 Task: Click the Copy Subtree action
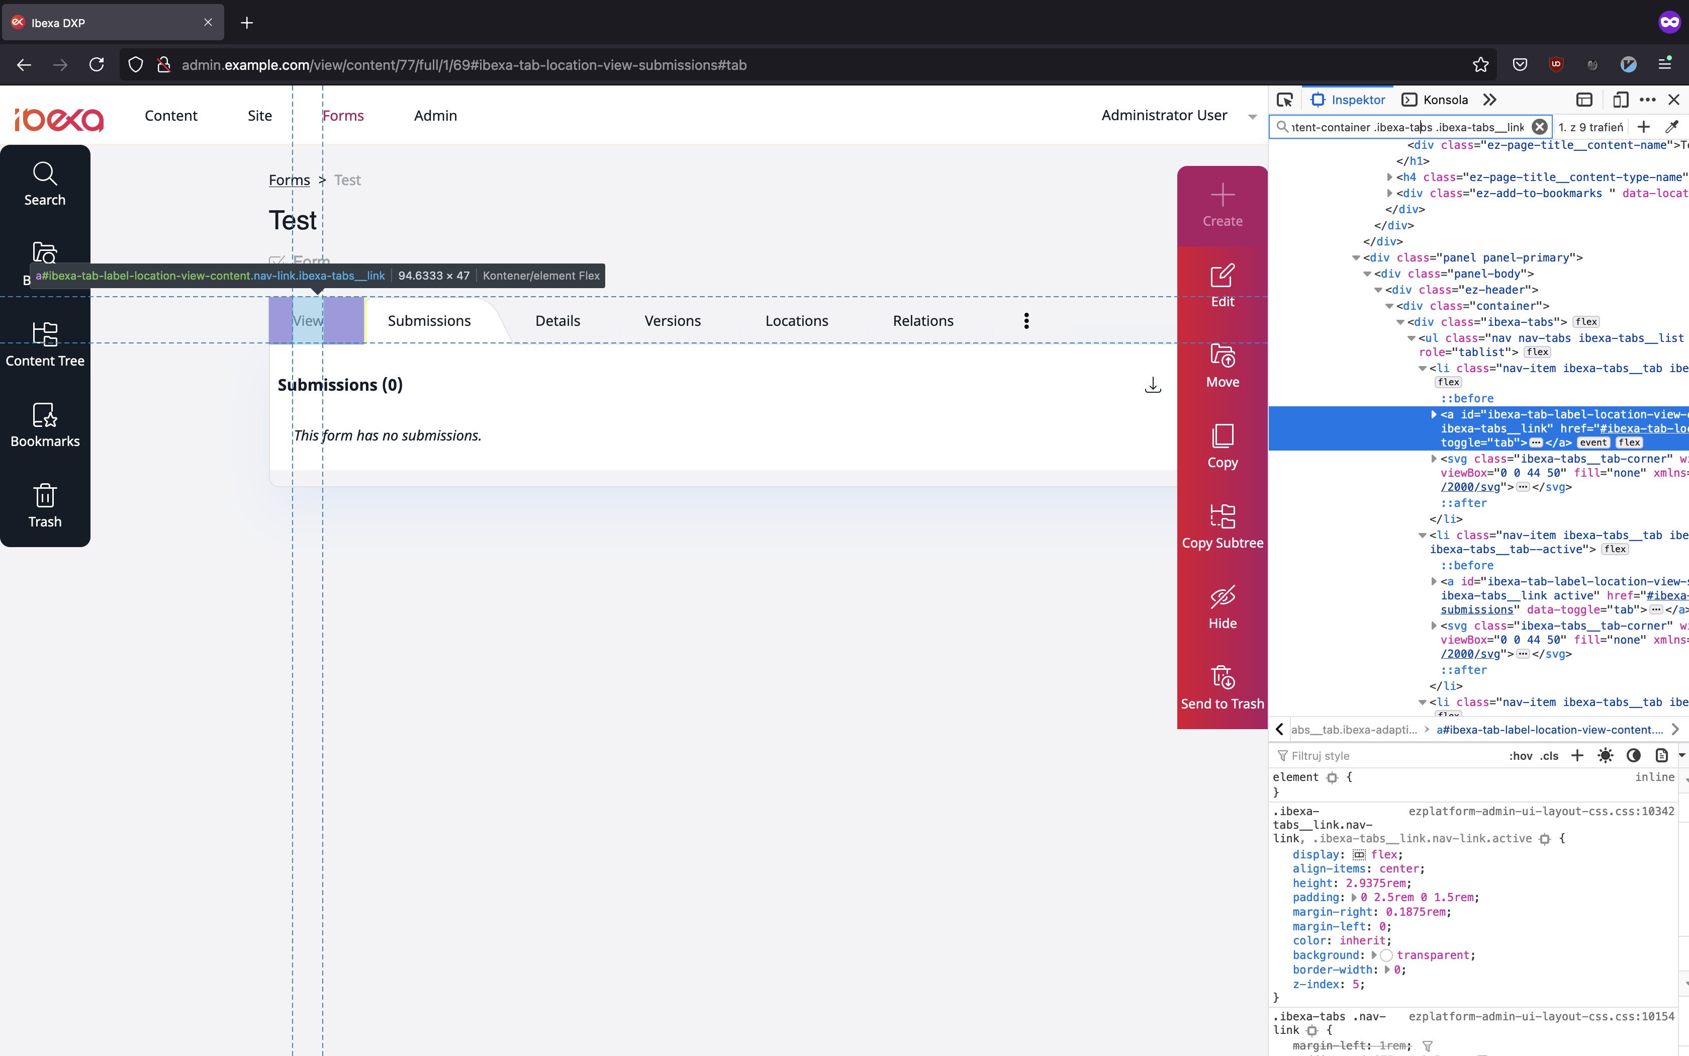[1222, 526]
